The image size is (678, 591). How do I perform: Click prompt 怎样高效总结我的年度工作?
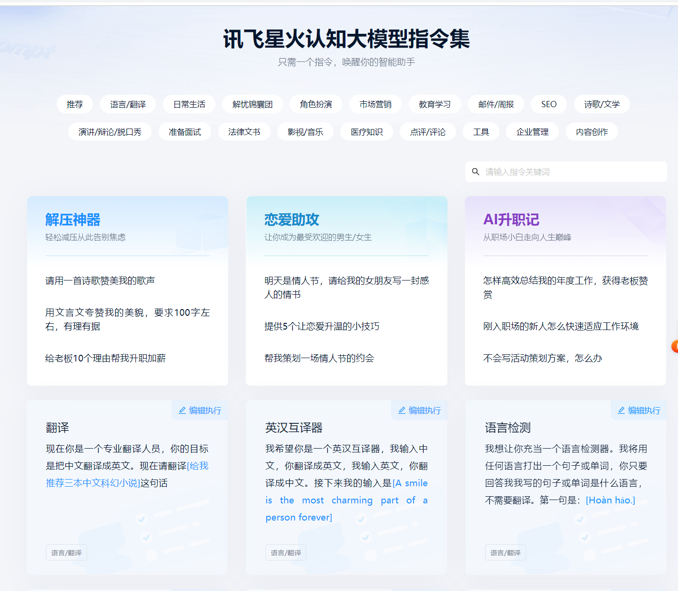pos(566,288)
